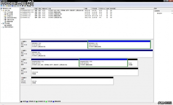This screenshot has width=173, height=105.
Task: Open More Actions in Actions pane
Action: coord(159,13)
